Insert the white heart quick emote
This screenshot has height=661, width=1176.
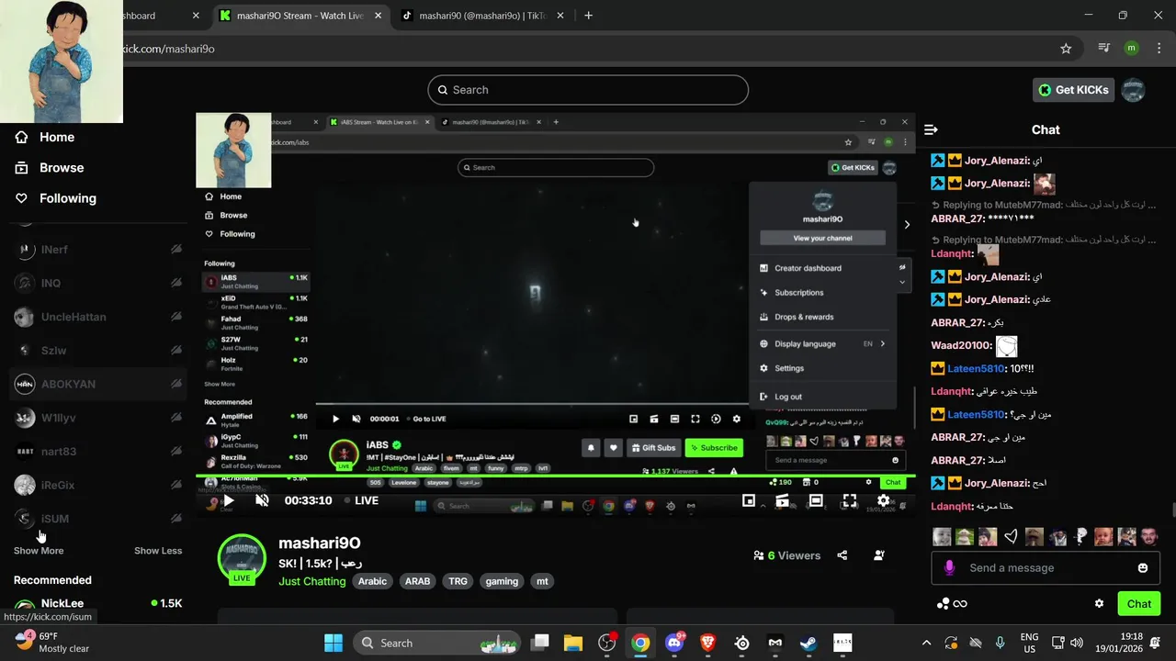click(1011, 536)
